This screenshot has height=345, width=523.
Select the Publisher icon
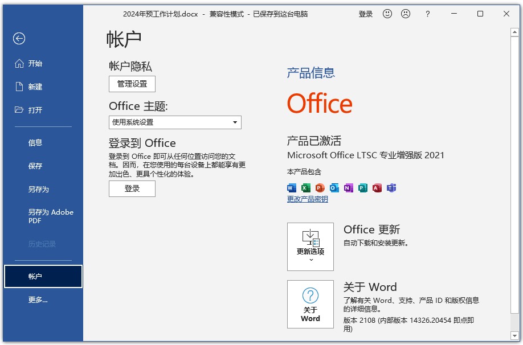pos(362,188)
